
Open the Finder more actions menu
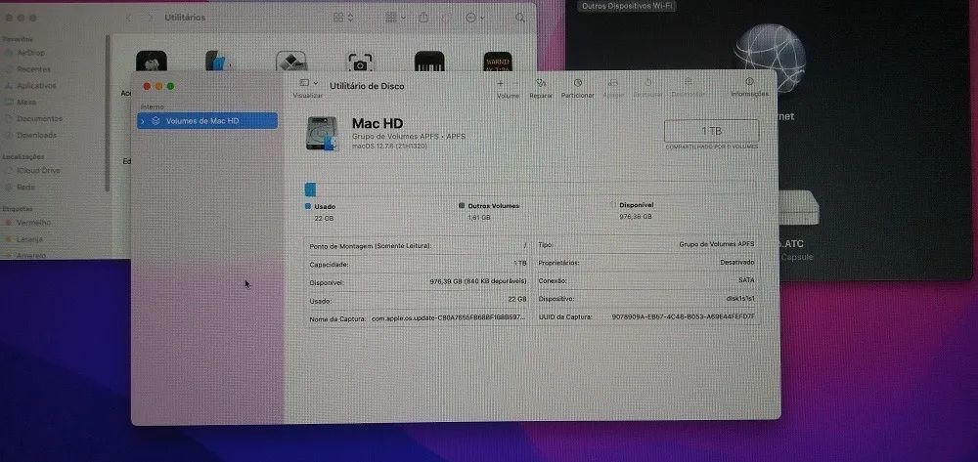point(475,18)
